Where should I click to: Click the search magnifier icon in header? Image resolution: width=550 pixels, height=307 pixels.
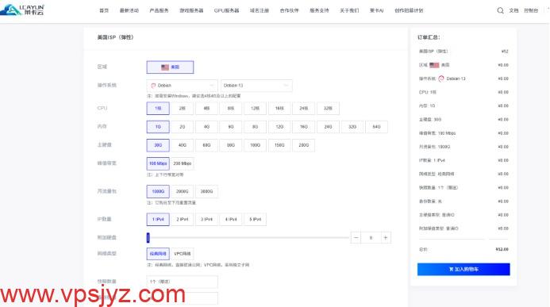coord(500,10)
